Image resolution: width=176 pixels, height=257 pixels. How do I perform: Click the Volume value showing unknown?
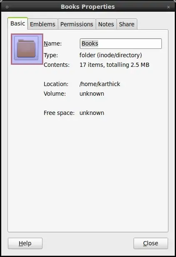[x=92, y=94]
